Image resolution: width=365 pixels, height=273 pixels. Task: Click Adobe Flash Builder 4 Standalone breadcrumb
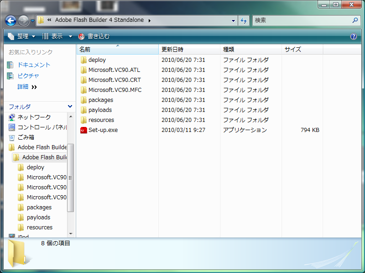[99, 20]
